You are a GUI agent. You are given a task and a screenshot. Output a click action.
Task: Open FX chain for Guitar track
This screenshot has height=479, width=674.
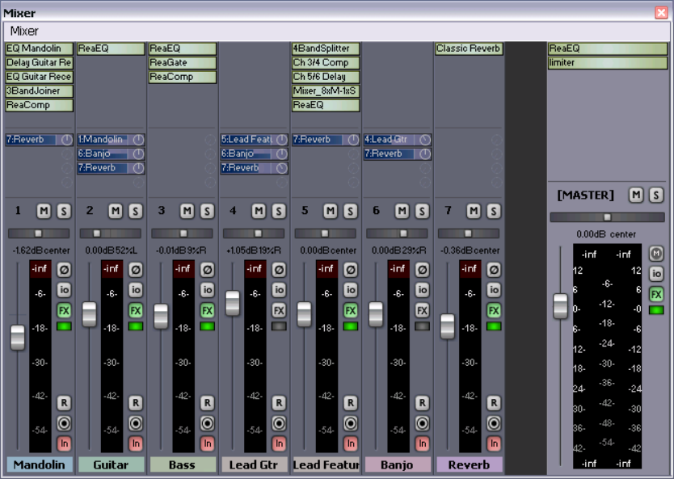pos(136,310)
